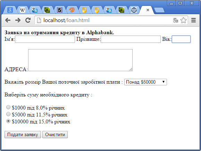
Task: Click the translate icon in address bar
Action: pyautogui.click(x=176, y=20)
